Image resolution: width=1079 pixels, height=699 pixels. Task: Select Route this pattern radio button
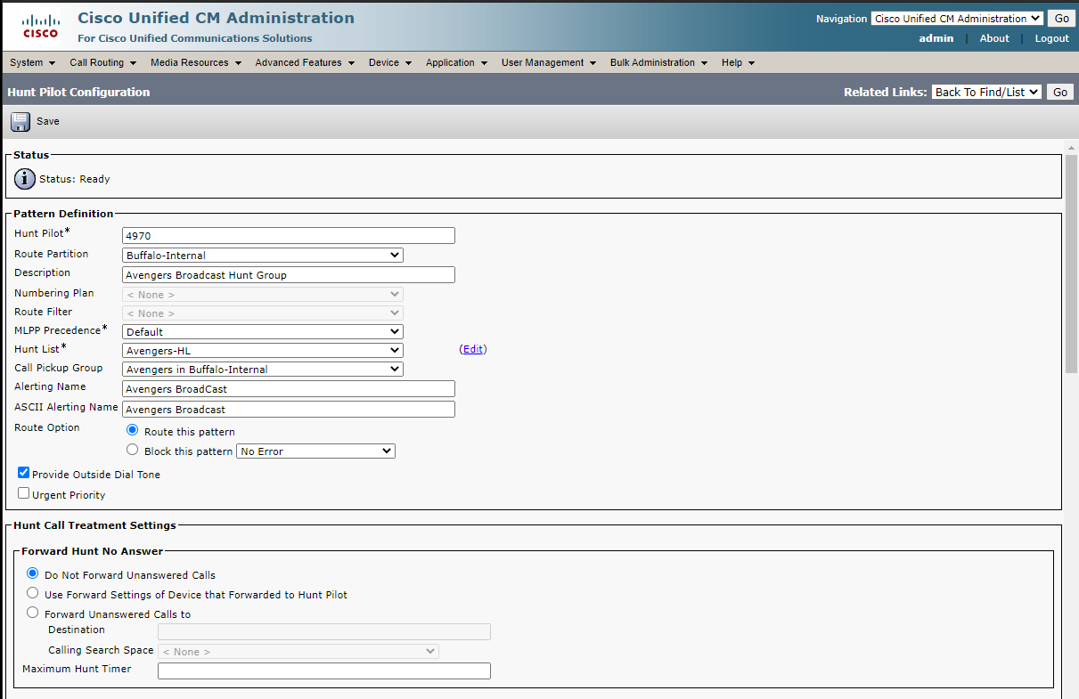coord(133,430)
